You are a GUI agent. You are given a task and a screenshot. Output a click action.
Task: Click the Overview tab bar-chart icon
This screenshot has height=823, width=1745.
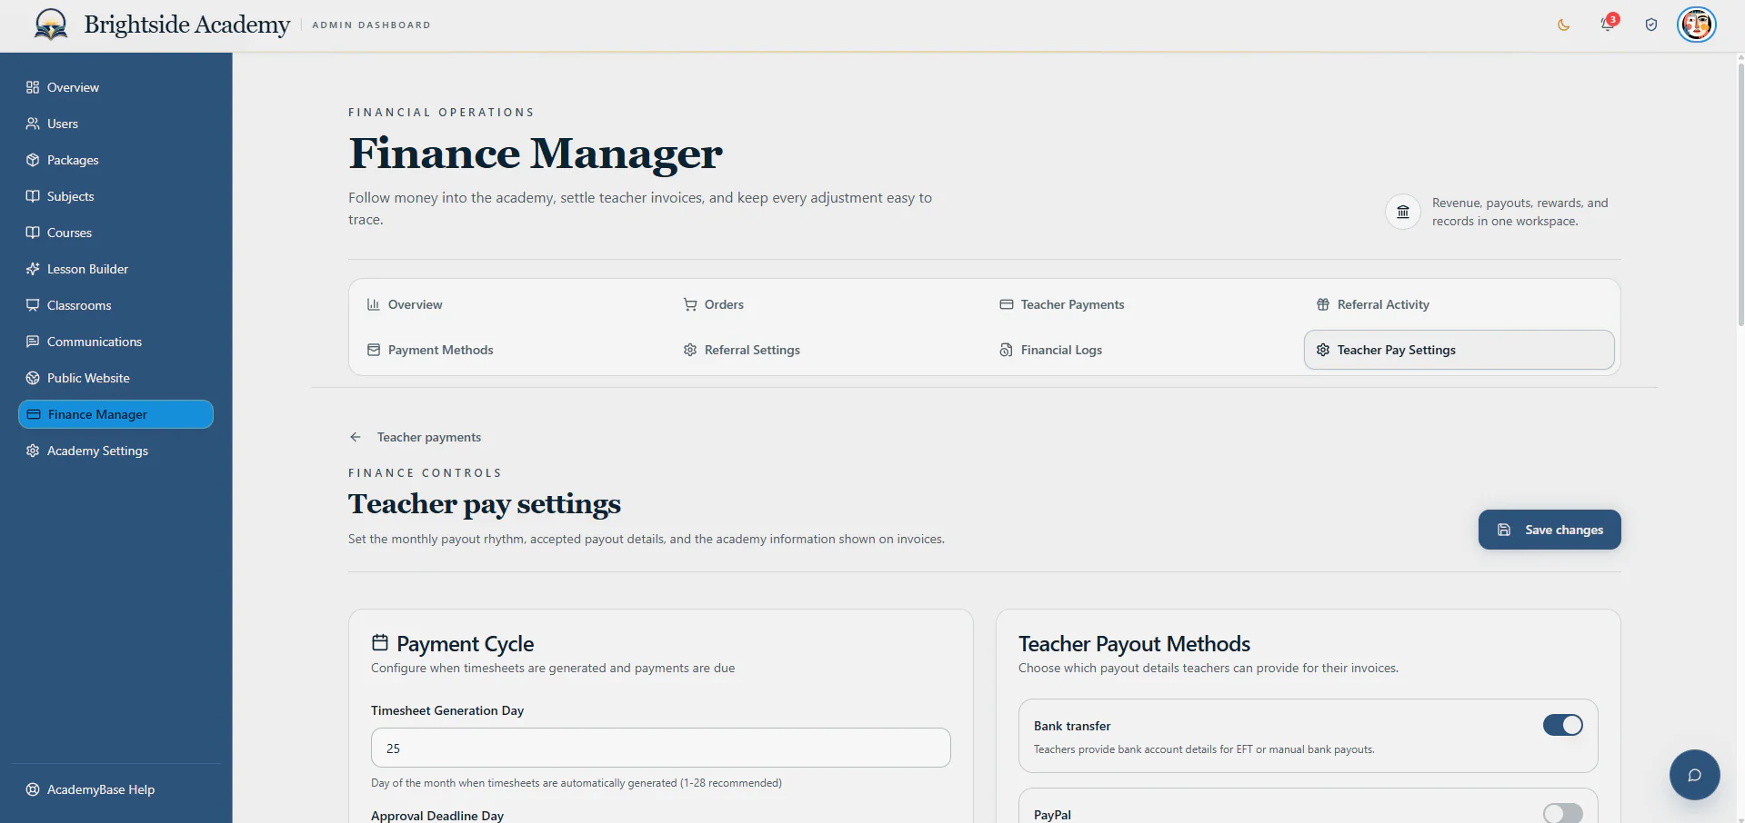(x=373, y=304)
